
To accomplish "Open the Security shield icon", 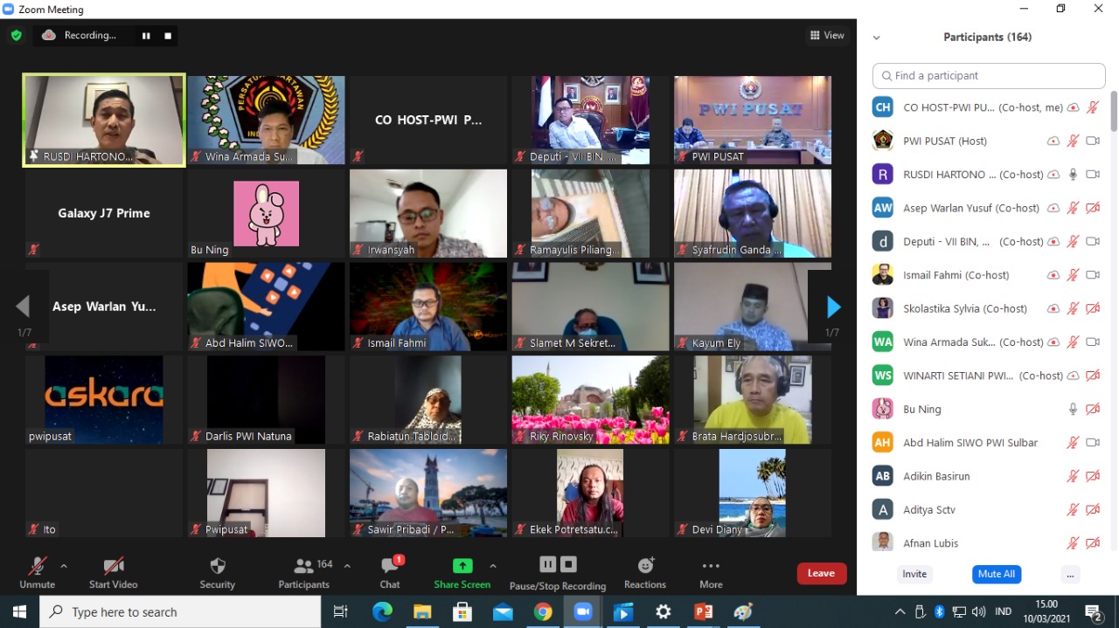I will [218, 567].
